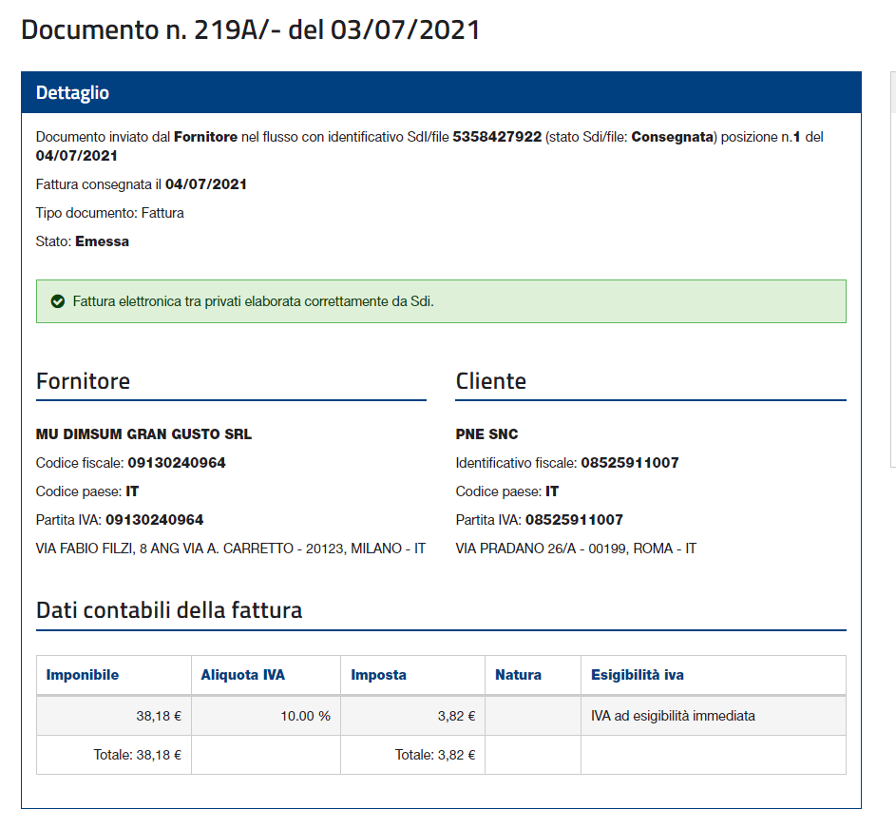Click the SdI file identifier 5358427922

497,137
